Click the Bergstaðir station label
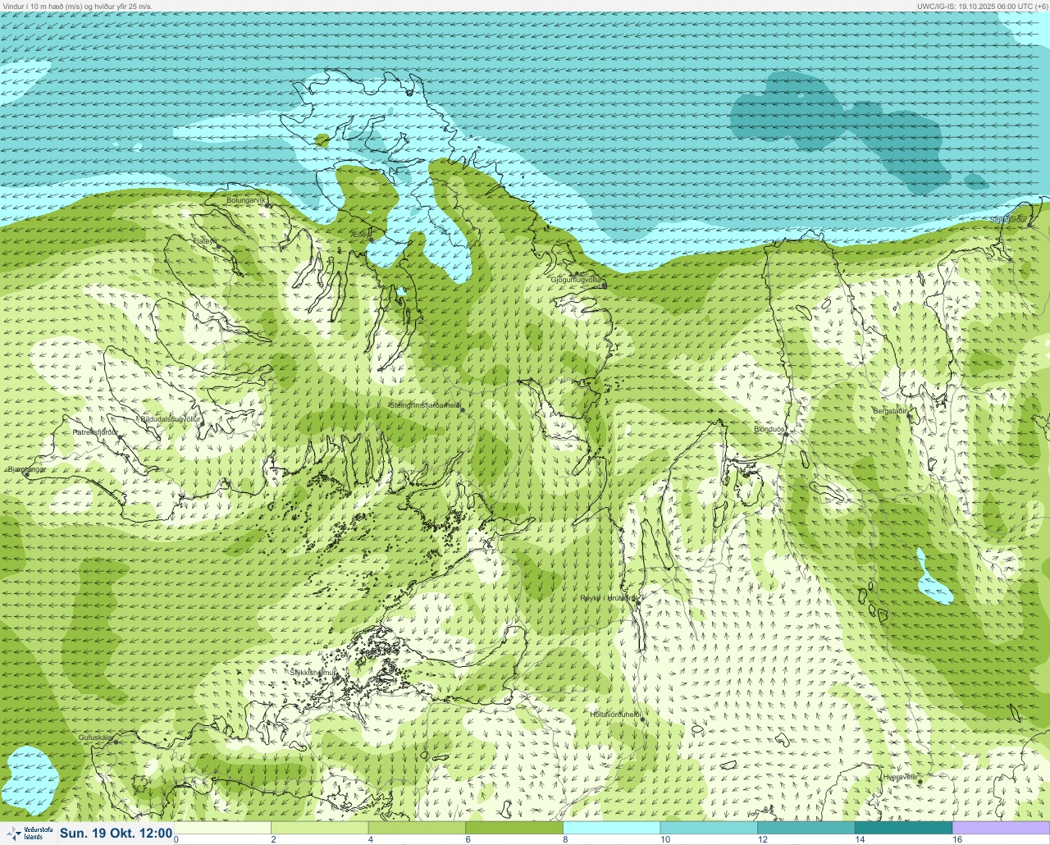1050x845 pixels. click(x=890, y=410)
